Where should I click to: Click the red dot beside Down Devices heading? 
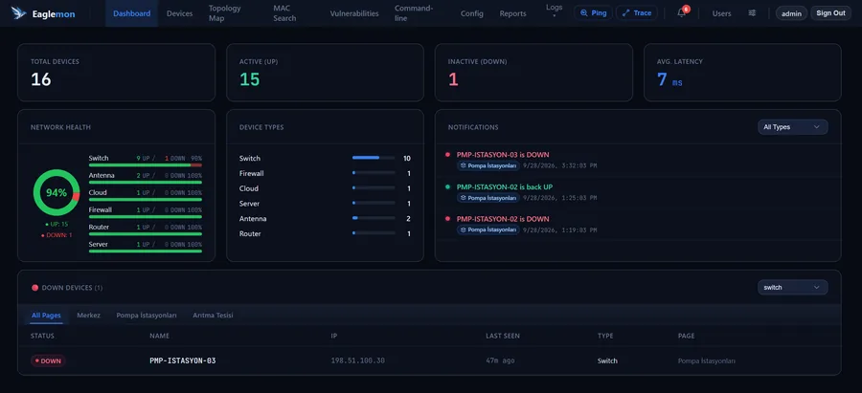pos(35,288)
